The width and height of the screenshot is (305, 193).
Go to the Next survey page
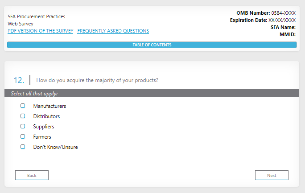tap(272, 175)
